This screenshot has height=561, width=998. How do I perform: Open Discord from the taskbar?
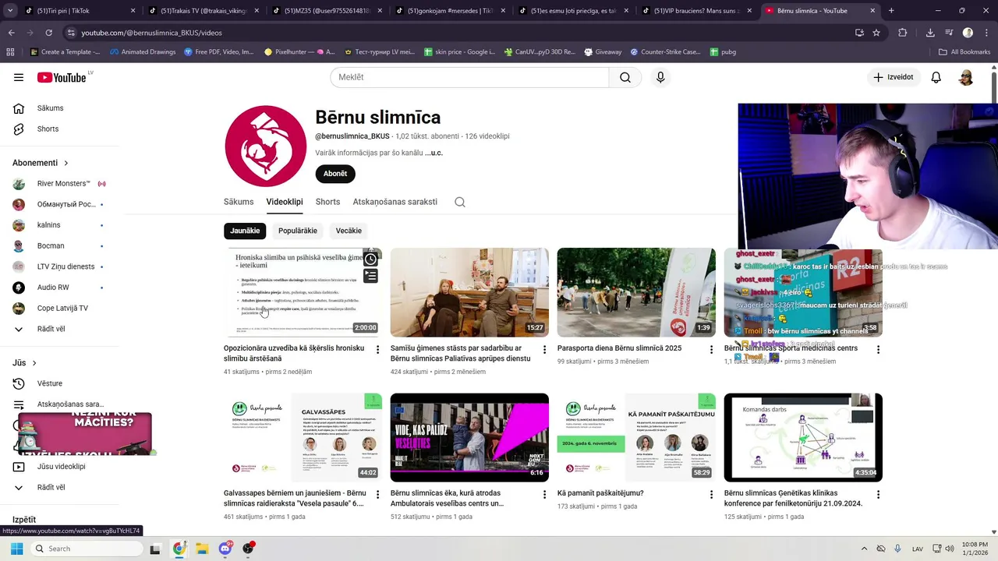(x=225, y=549)
